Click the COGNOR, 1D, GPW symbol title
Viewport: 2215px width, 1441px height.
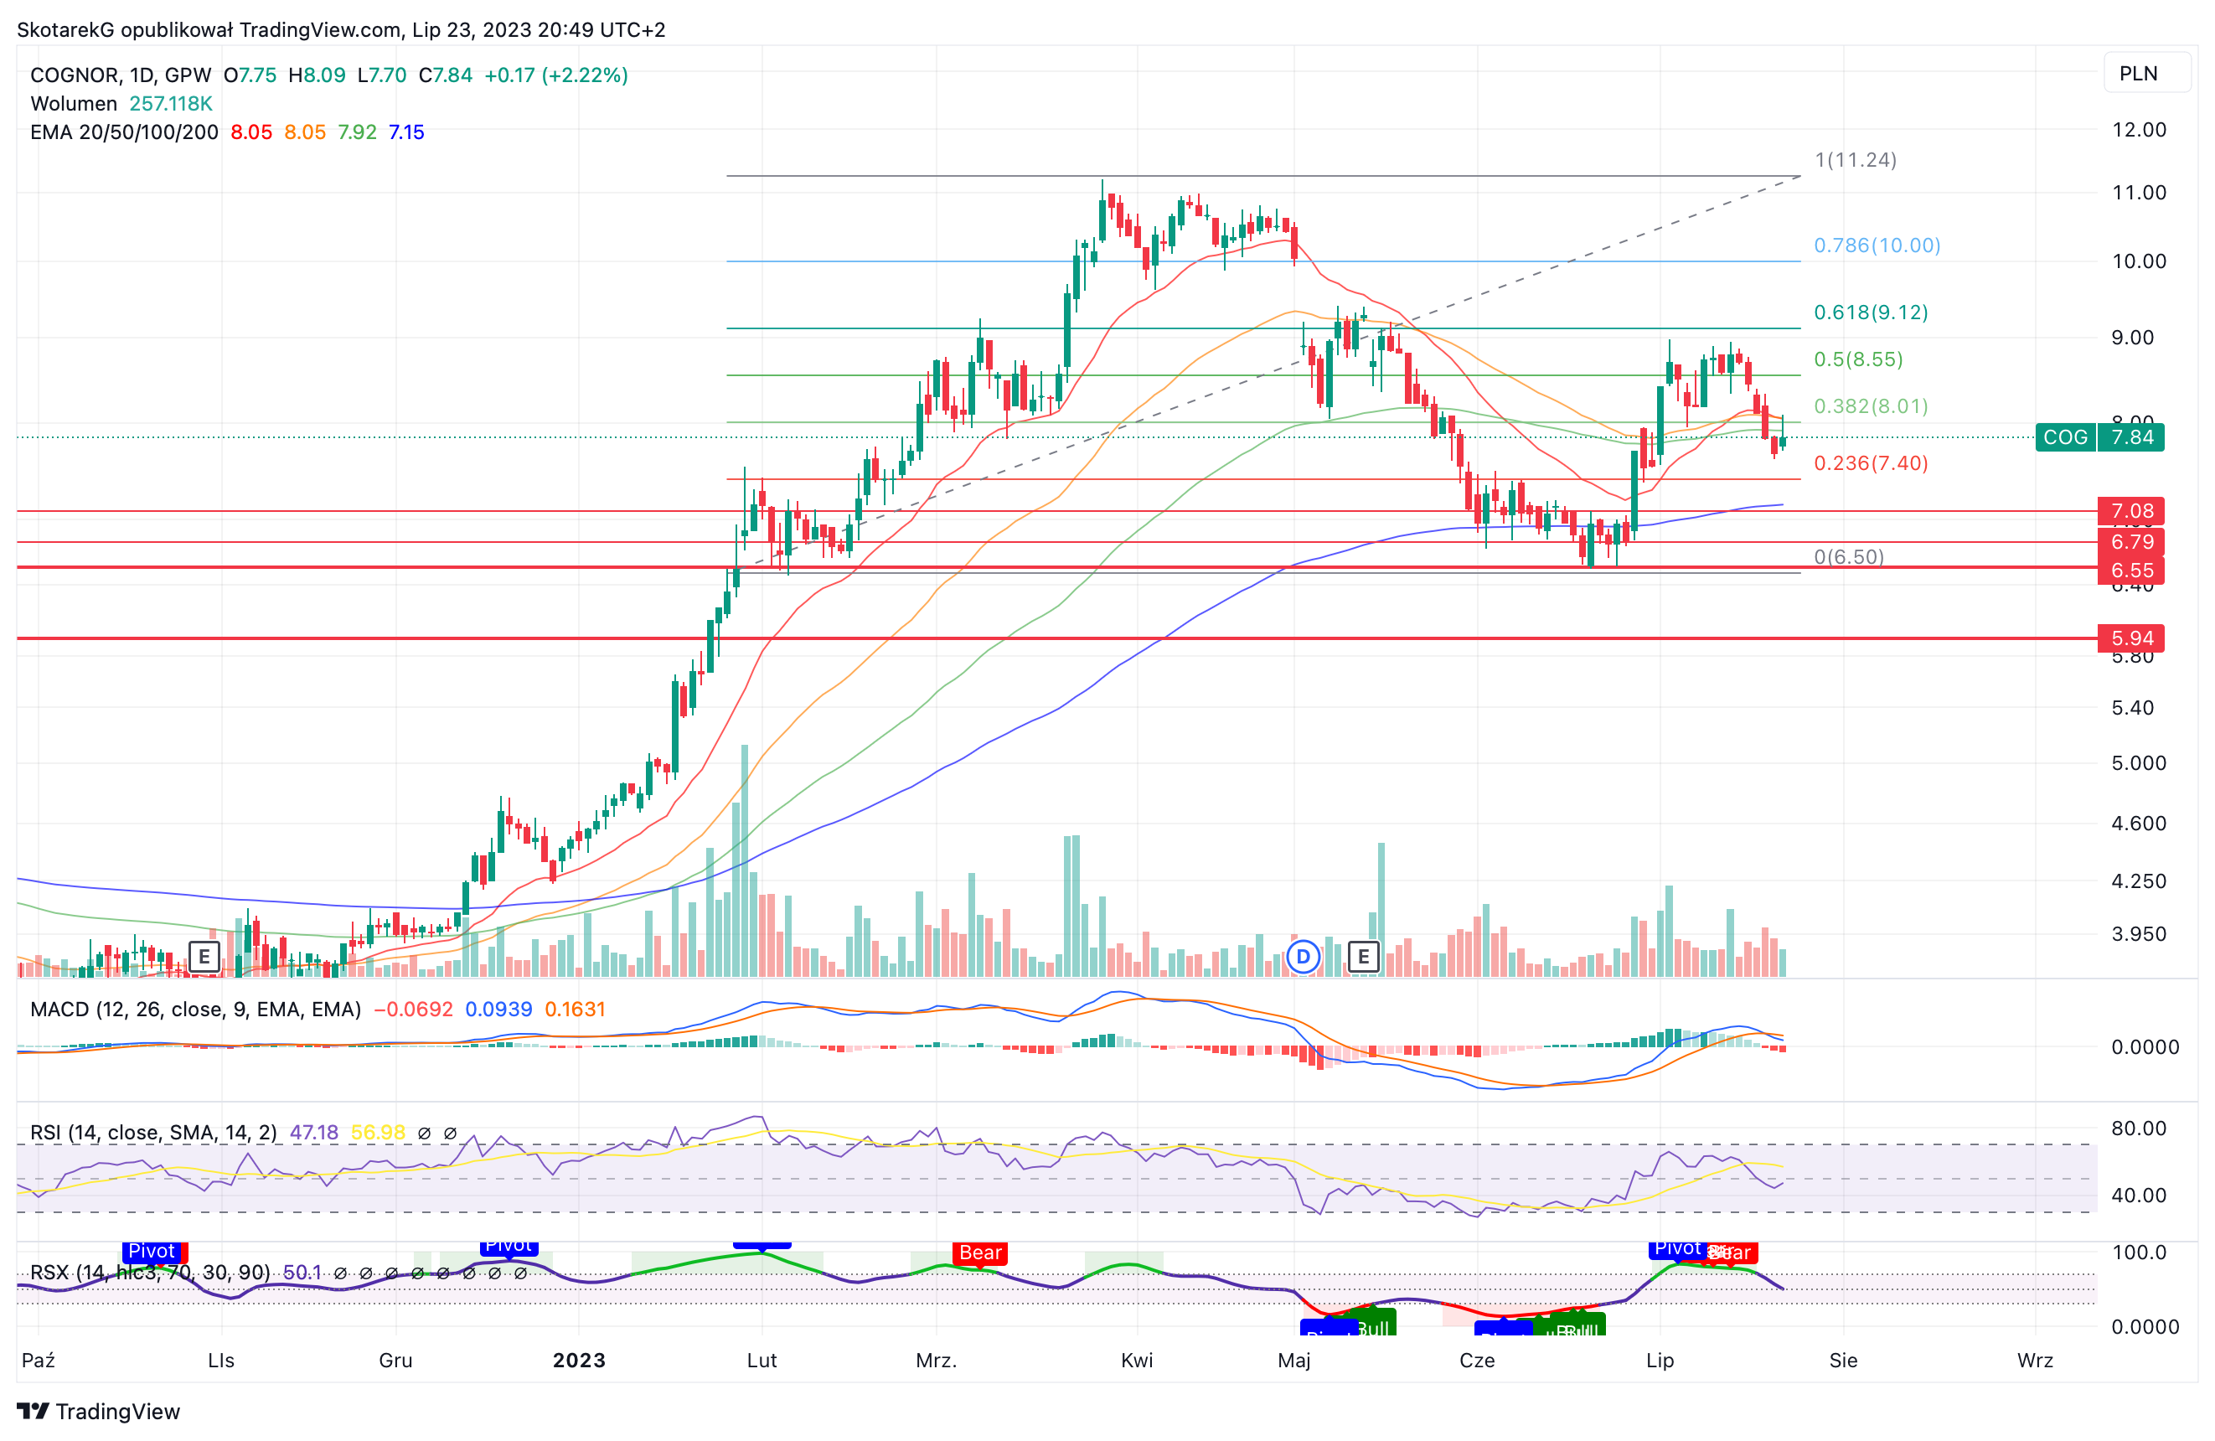click(x=121, y=75)
